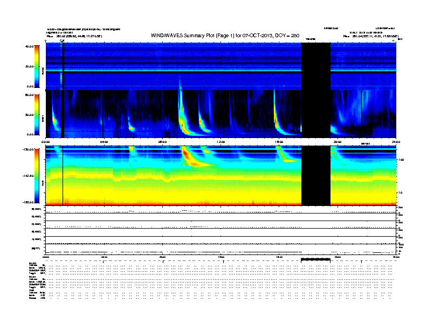This screenshot has height=330, width=427.
Task: Click the 08:00 tick label below RAD1 panel
Action: coord(162,142)
